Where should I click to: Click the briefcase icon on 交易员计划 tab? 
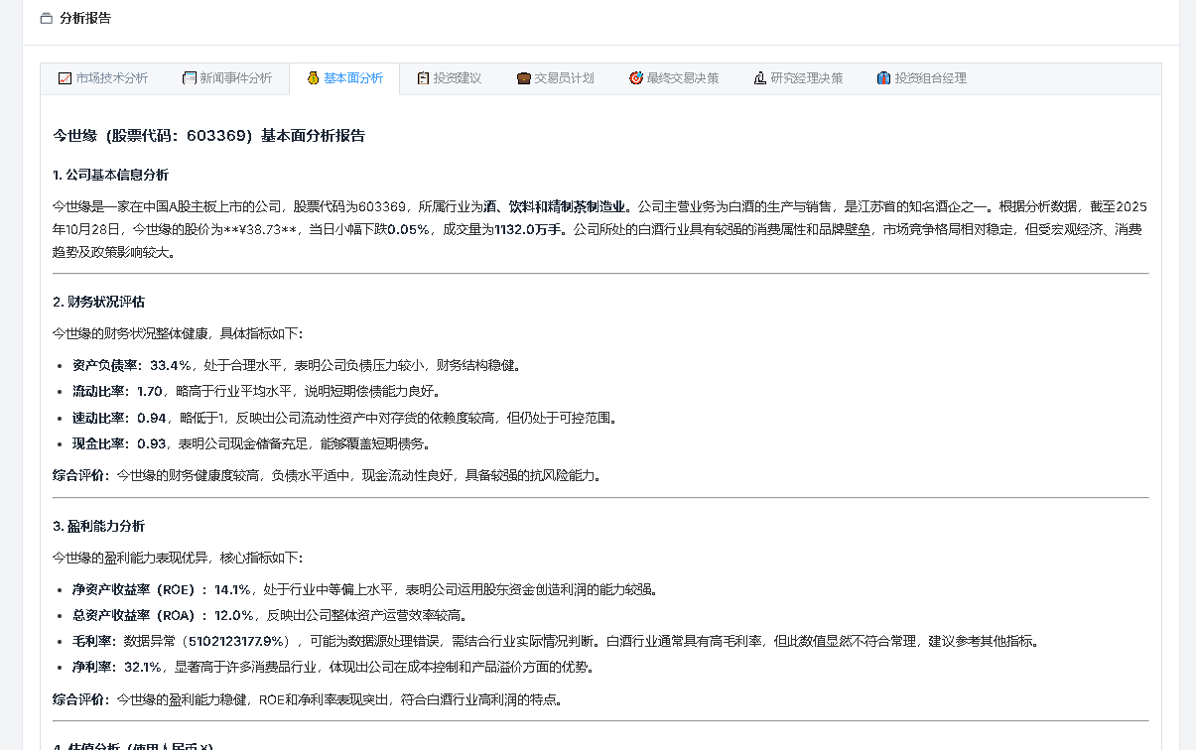(523, 78)
